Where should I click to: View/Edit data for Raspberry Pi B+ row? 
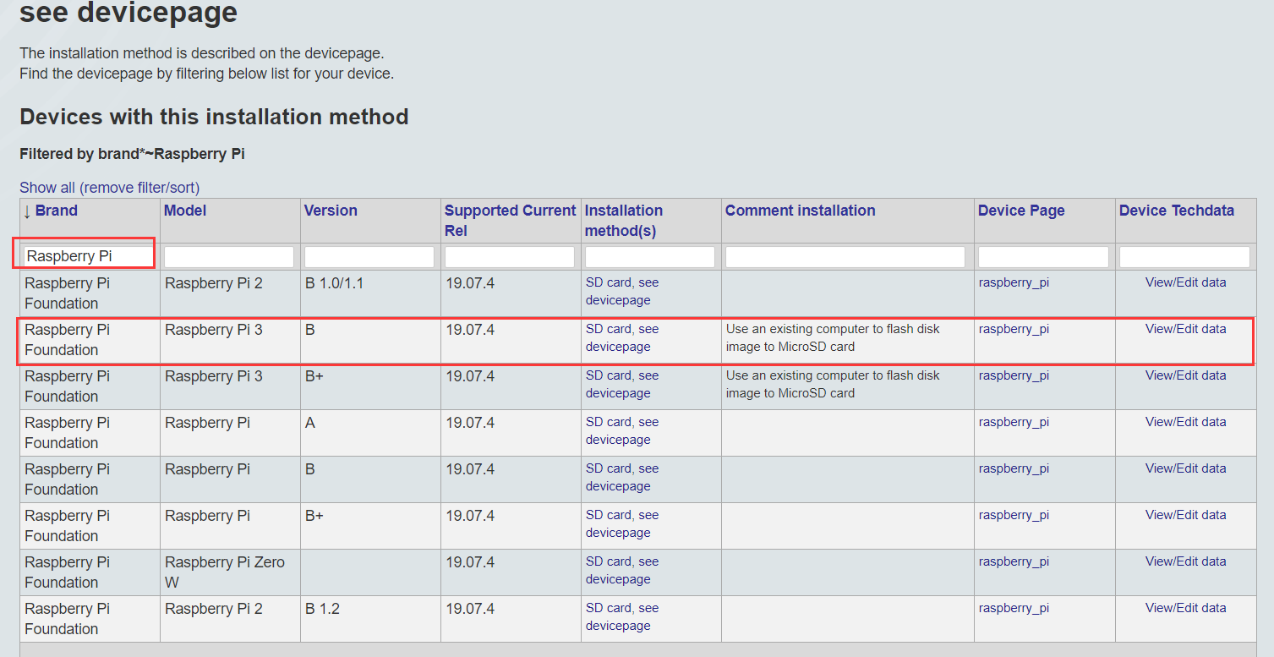click(1185, 515)
